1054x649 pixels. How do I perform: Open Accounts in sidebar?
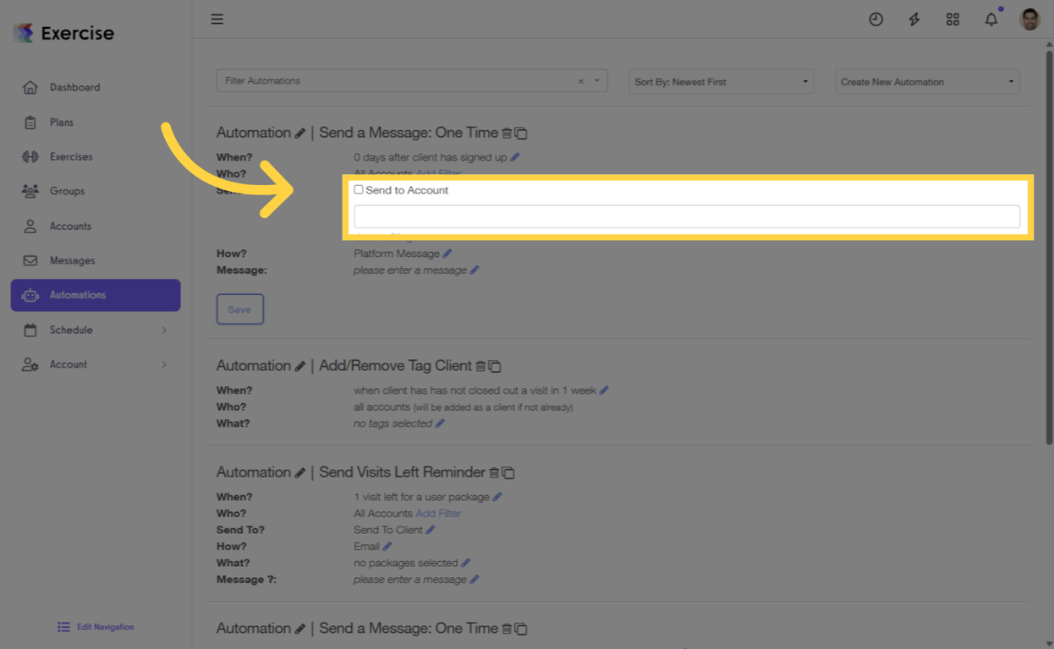[96, 226]
